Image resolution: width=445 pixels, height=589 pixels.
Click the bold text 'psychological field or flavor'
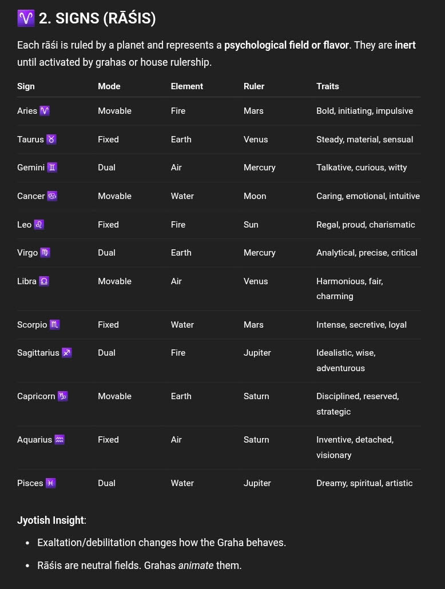286,45
